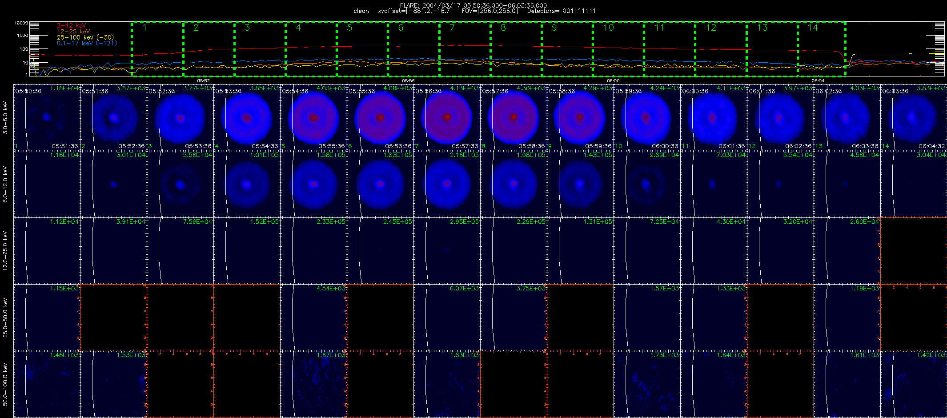
Task: Click the 4.13E+03 peak value
Action: coord(465,88)
